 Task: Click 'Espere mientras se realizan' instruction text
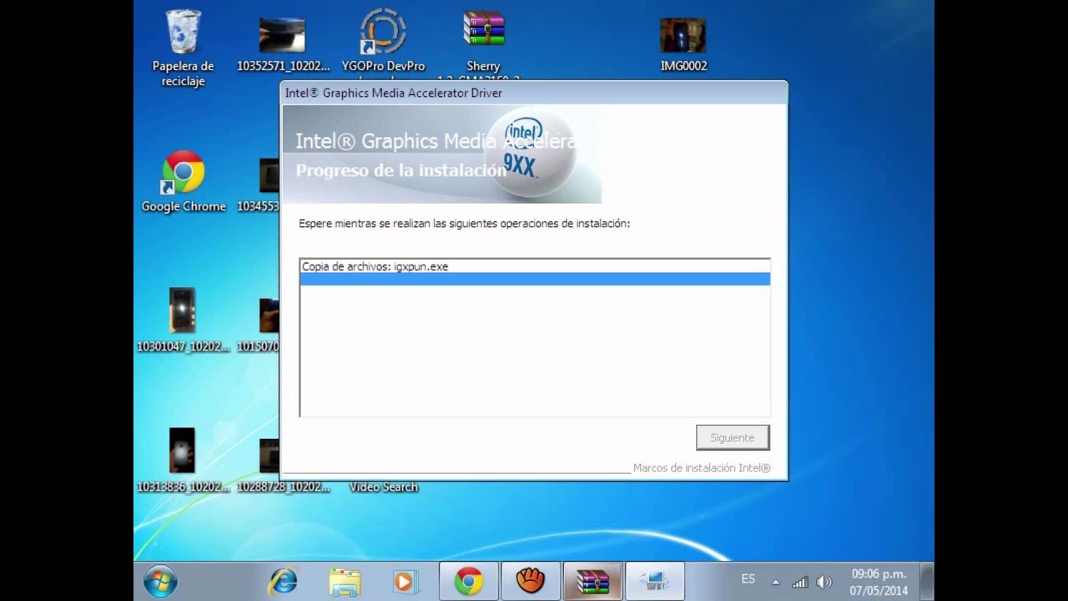(x=464, y=224)
